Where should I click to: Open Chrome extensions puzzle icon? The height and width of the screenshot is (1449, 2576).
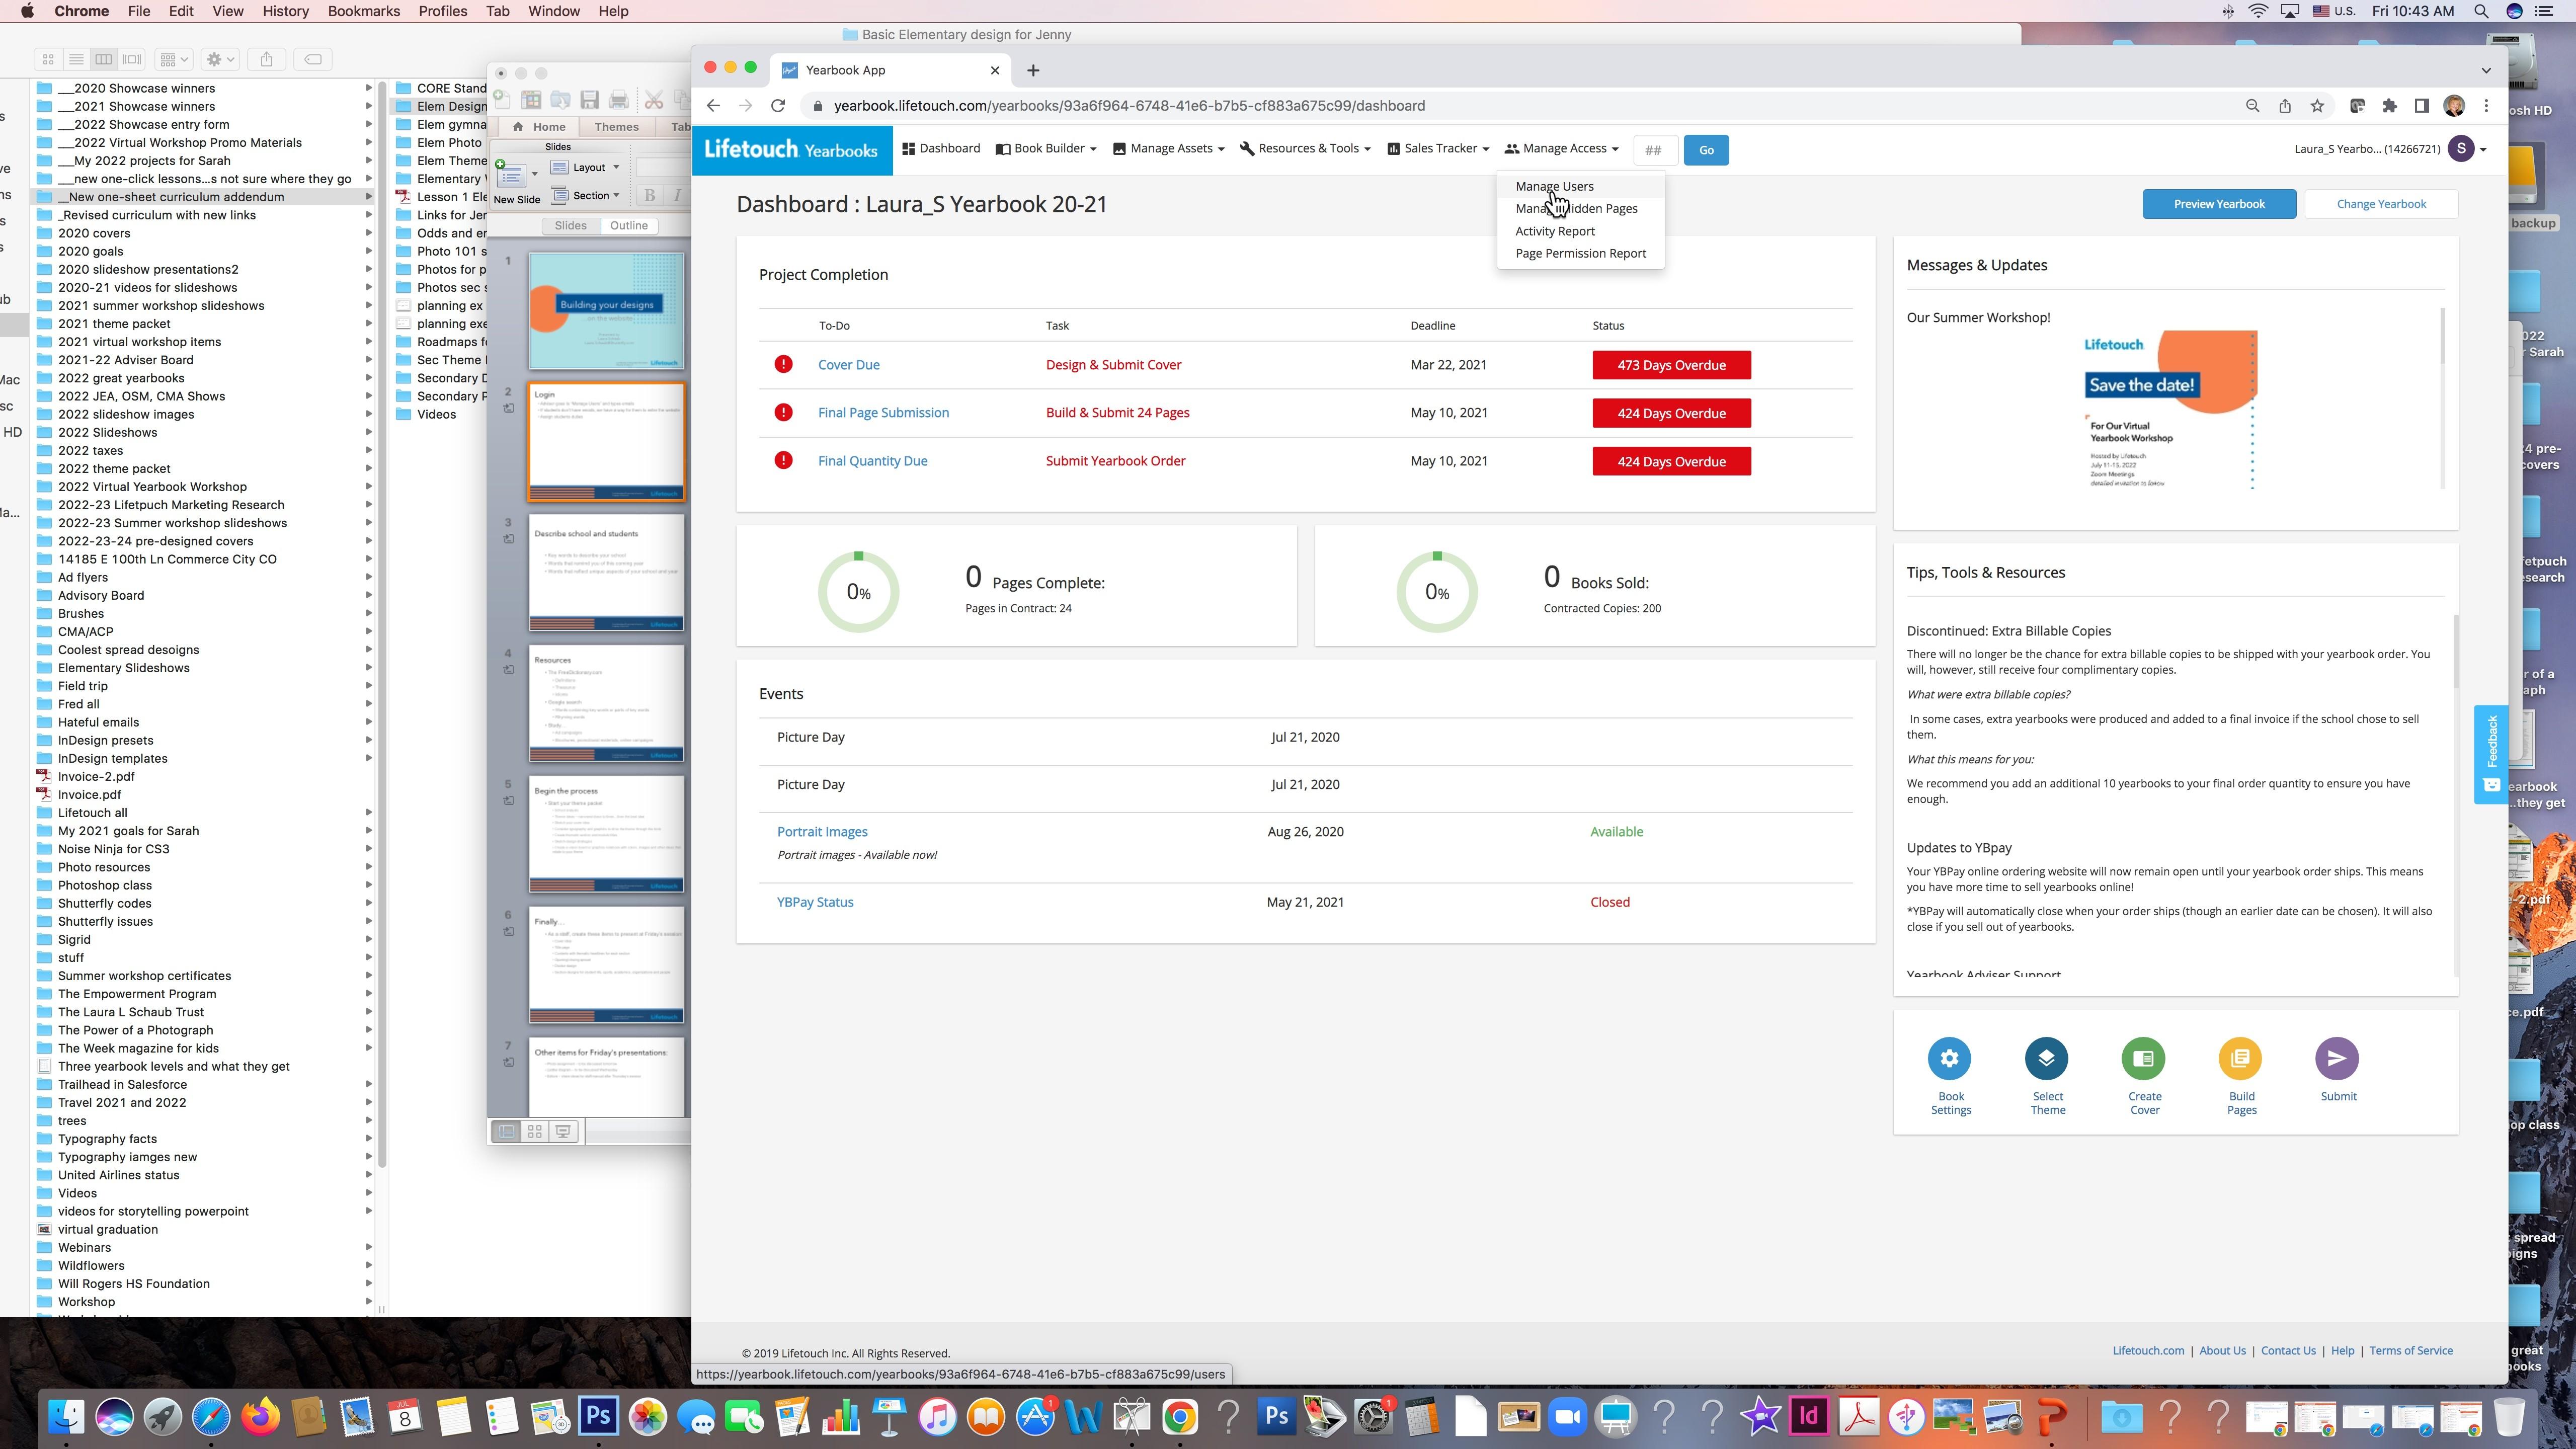click(2390, 105)
